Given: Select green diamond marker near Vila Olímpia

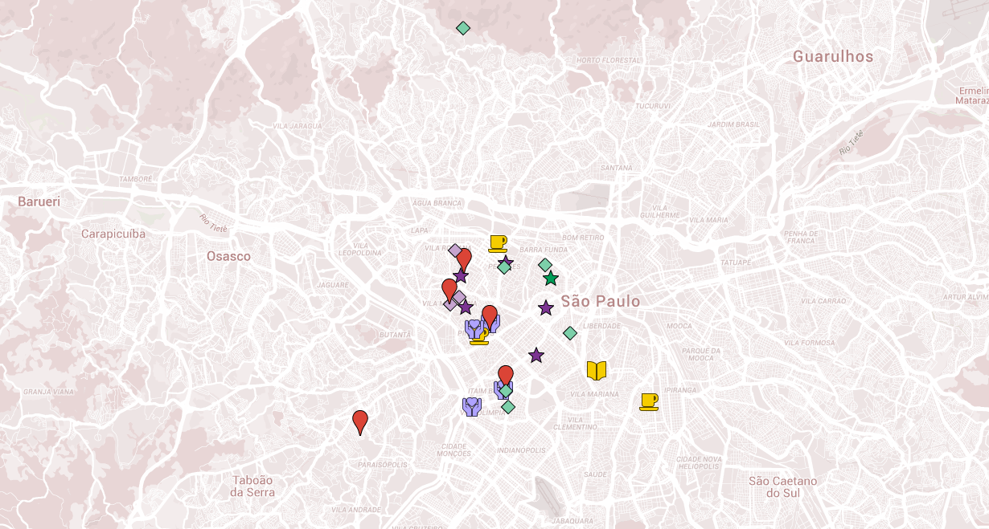Looking at the screenshot, I should click(x=508, y=407).
